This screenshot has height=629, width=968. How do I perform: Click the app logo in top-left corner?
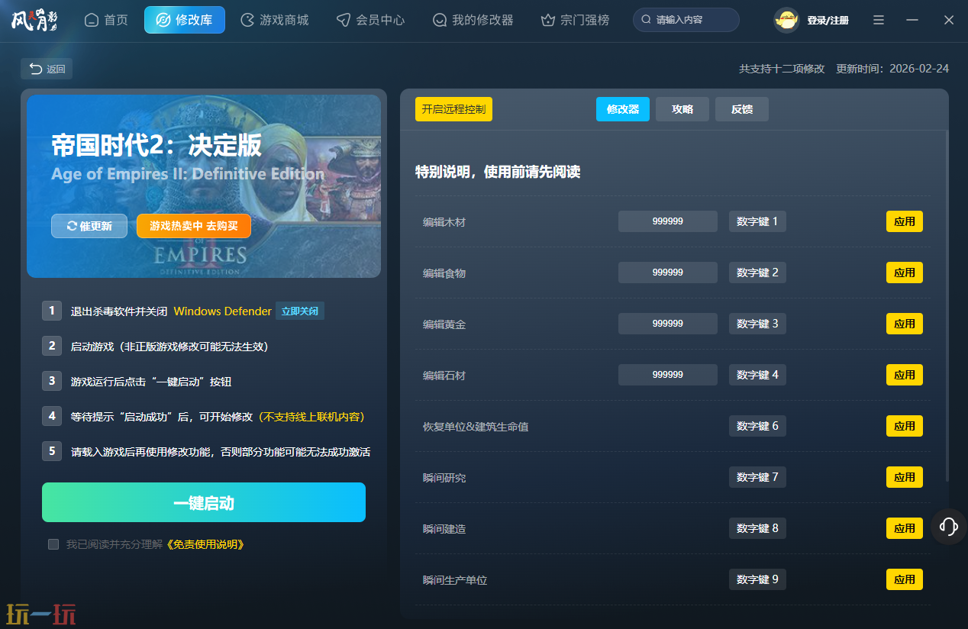click(34, 20)
